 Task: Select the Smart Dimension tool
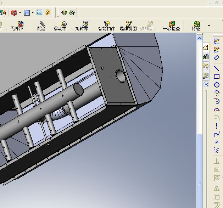click(217, 58)
